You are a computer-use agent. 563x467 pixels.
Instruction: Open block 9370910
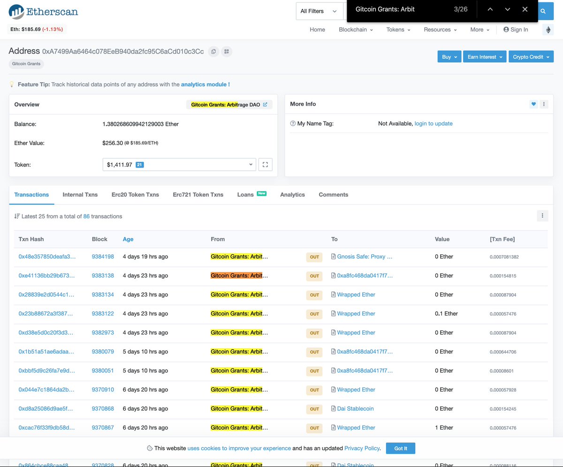(x=103, y=390)
